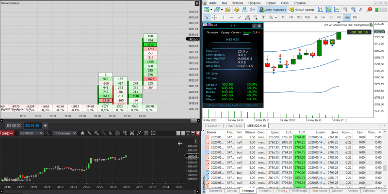Click the CLP button in VirtualTradePad
Viewport: 388px width, 194px height.
256,32
